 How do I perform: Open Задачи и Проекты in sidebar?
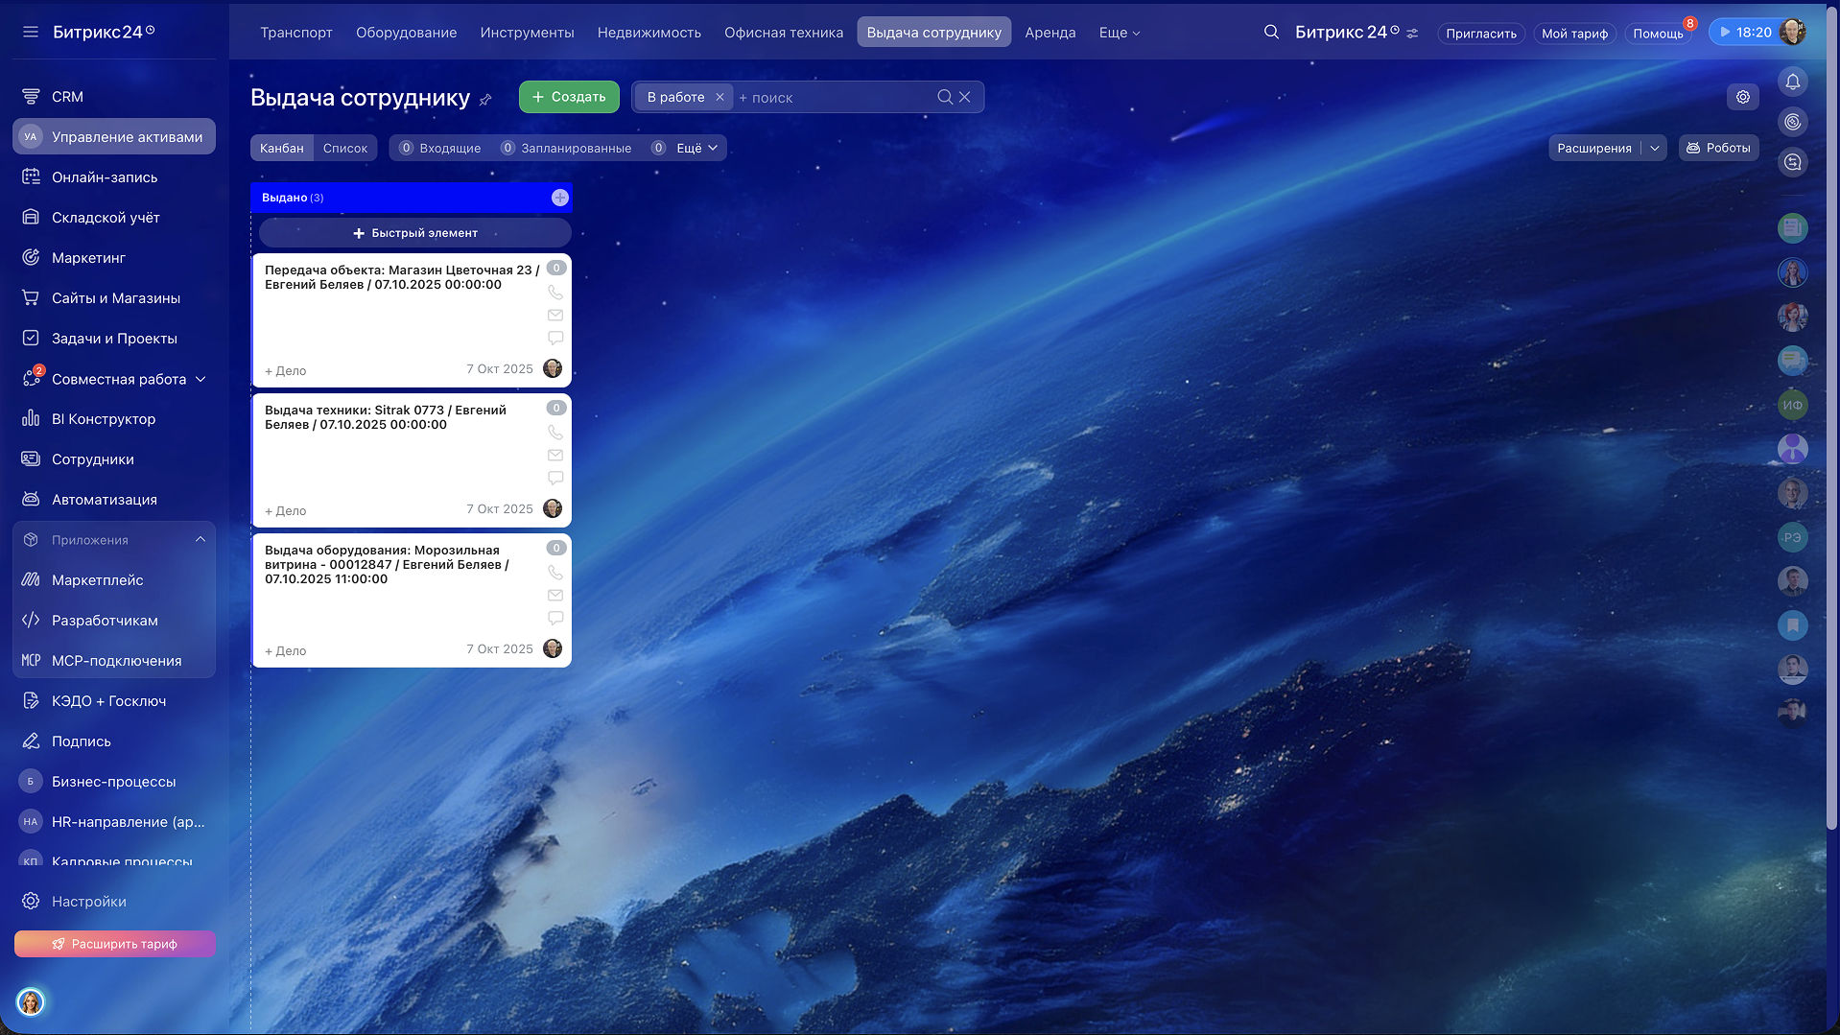pyautogui.click(x=114, y=339)
